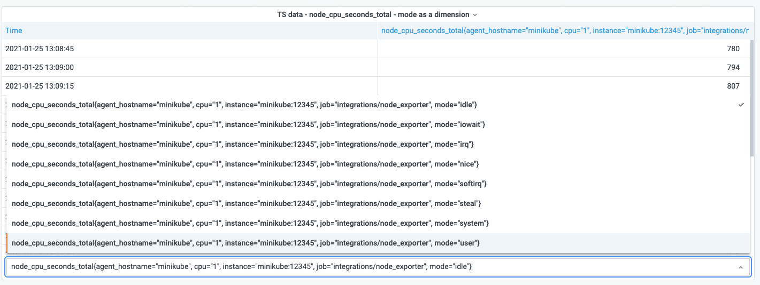Image resolution: width=760 pixels, height=285 pixels.
Task: Click the value cell showing 807
Action: pyautogui.click(x=733, y=86)
